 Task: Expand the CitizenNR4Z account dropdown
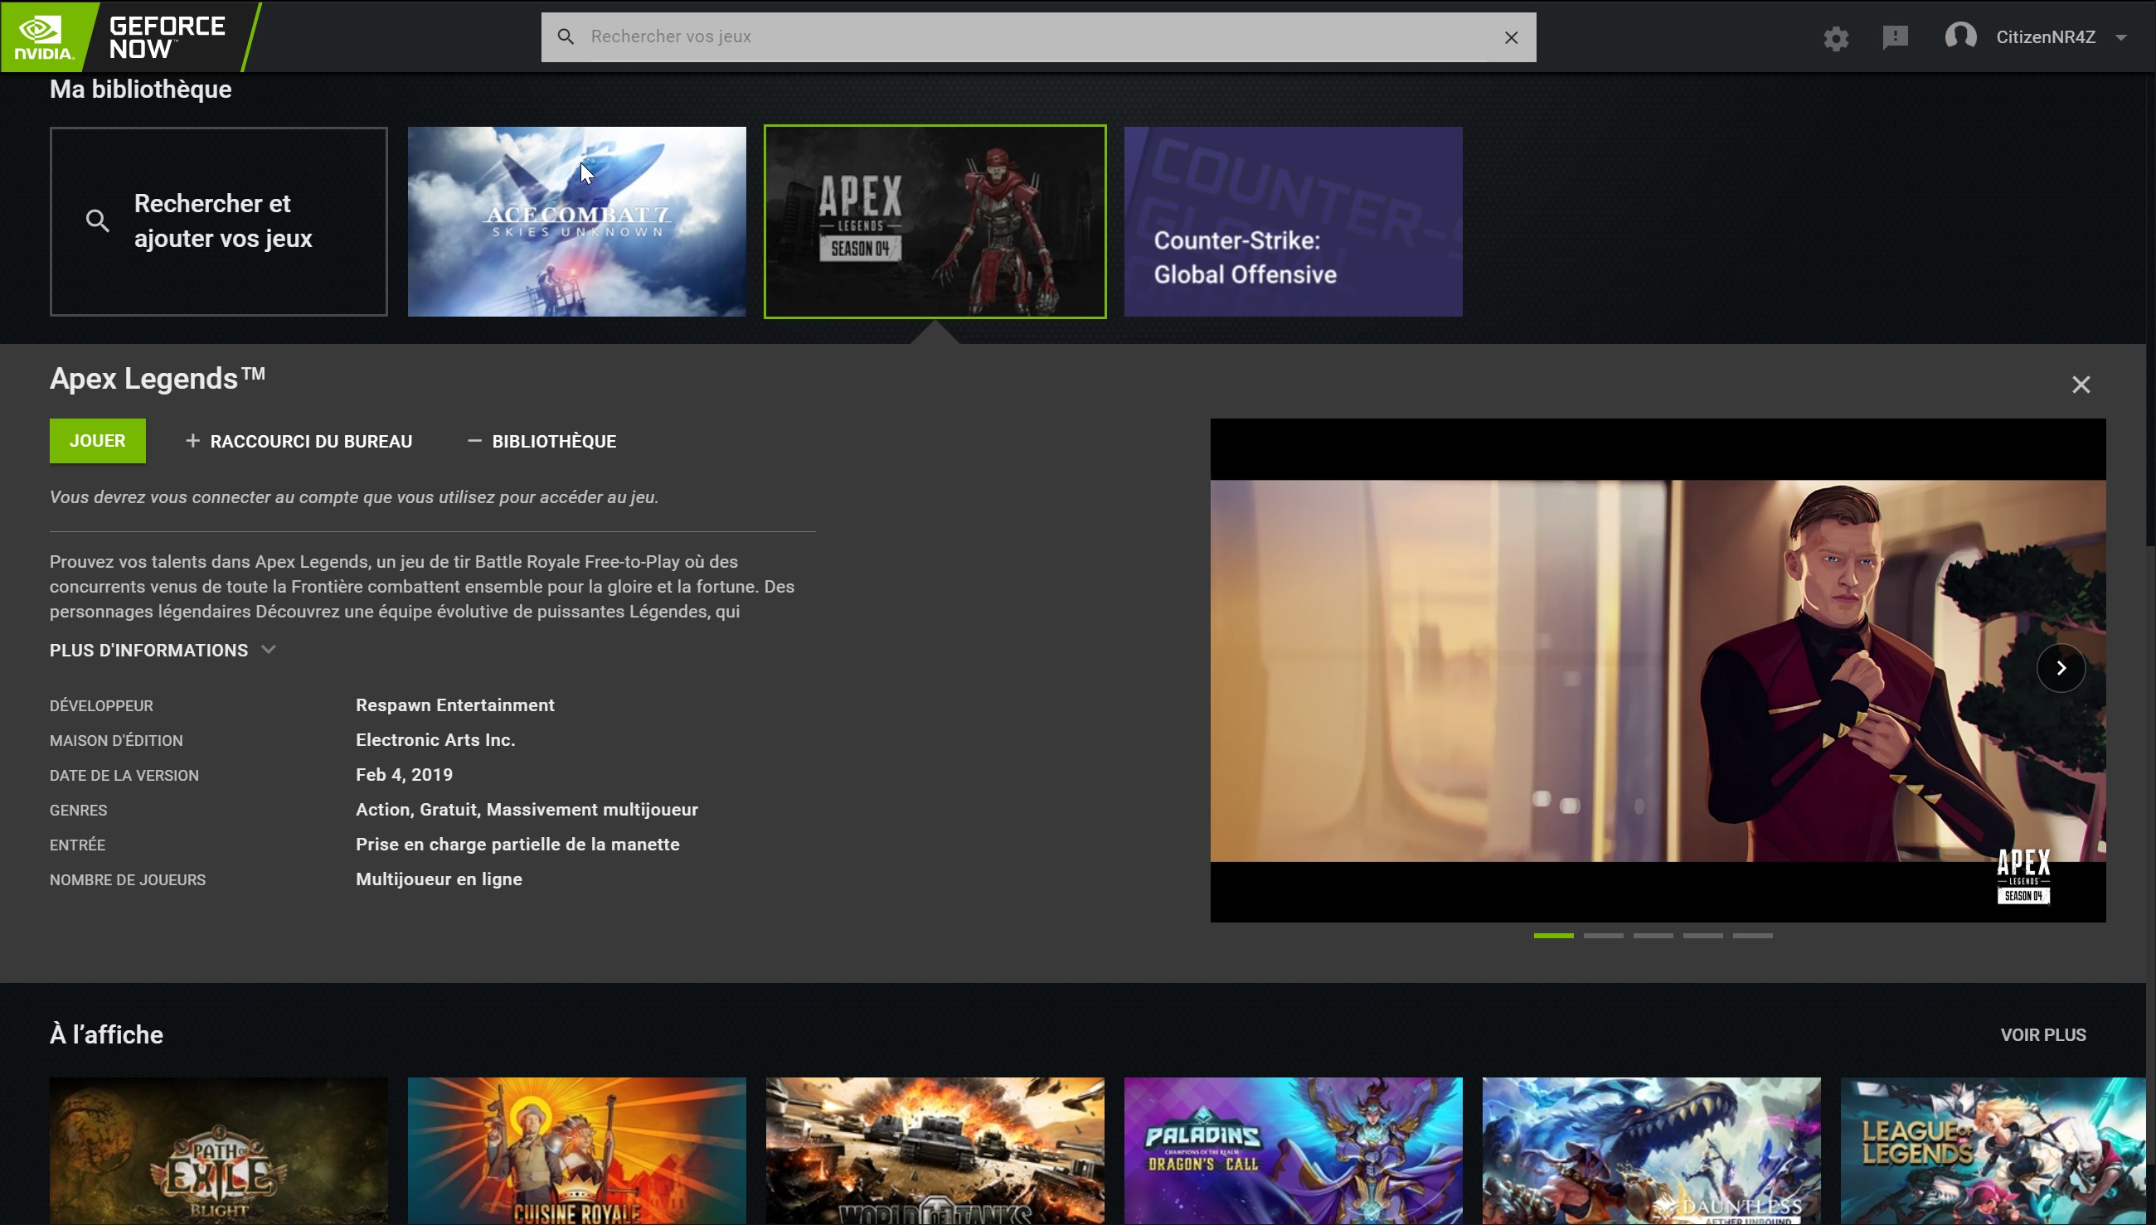point(2120,38)
